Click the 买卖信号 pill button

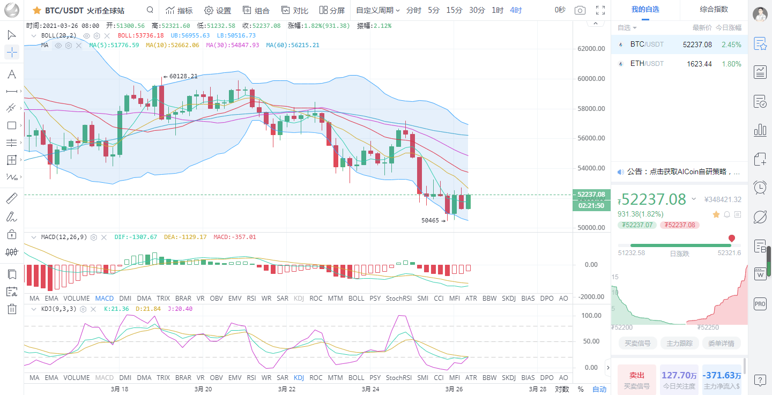tap(637, 343)
